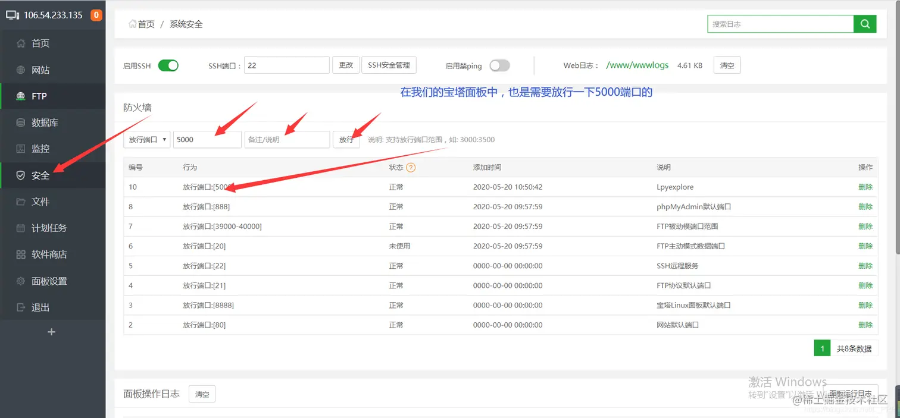Click the 备注/说明 input field
Image resolution: width=900 pixels, height=418 pixels.
pyautogui.click(x=287, y=140)
